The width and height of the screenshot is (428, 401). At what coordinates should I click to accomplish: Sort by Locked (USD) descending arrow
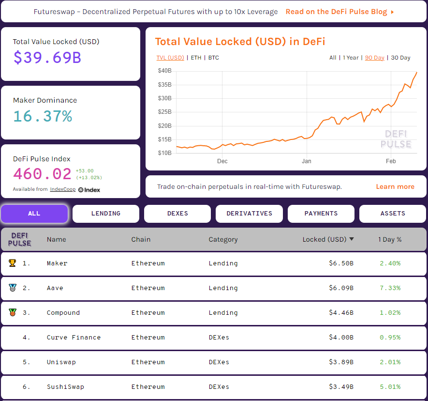pyautogui.click(x=352, y=239)
